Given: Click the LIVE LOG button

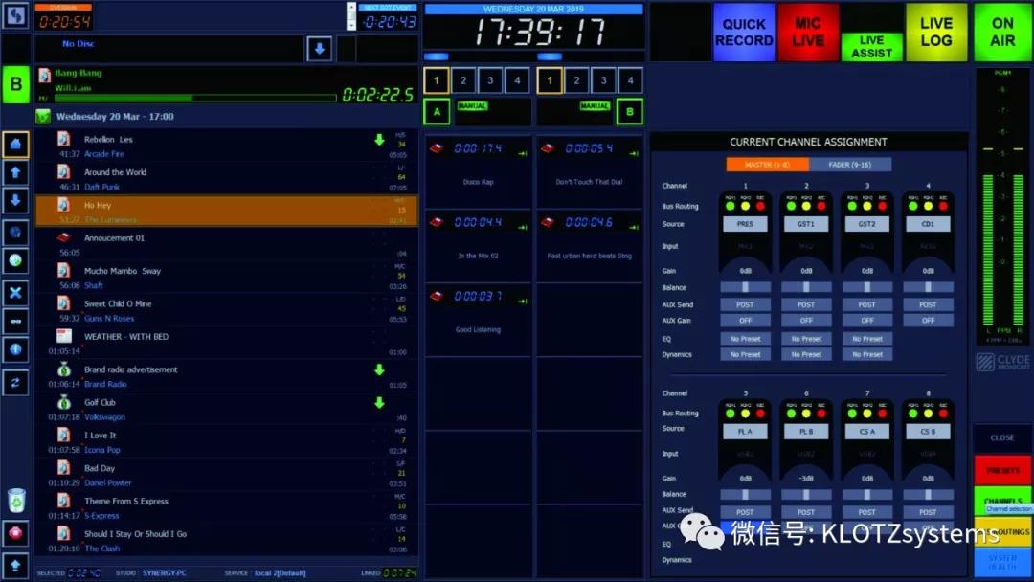Looking at the screenshot, I should click(936, 33).
